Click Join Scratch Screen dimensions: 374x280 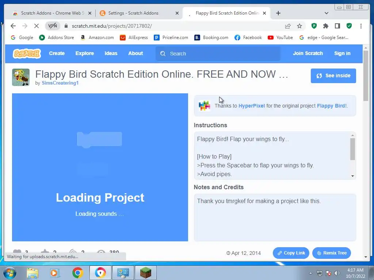click(x=308, y=53)
